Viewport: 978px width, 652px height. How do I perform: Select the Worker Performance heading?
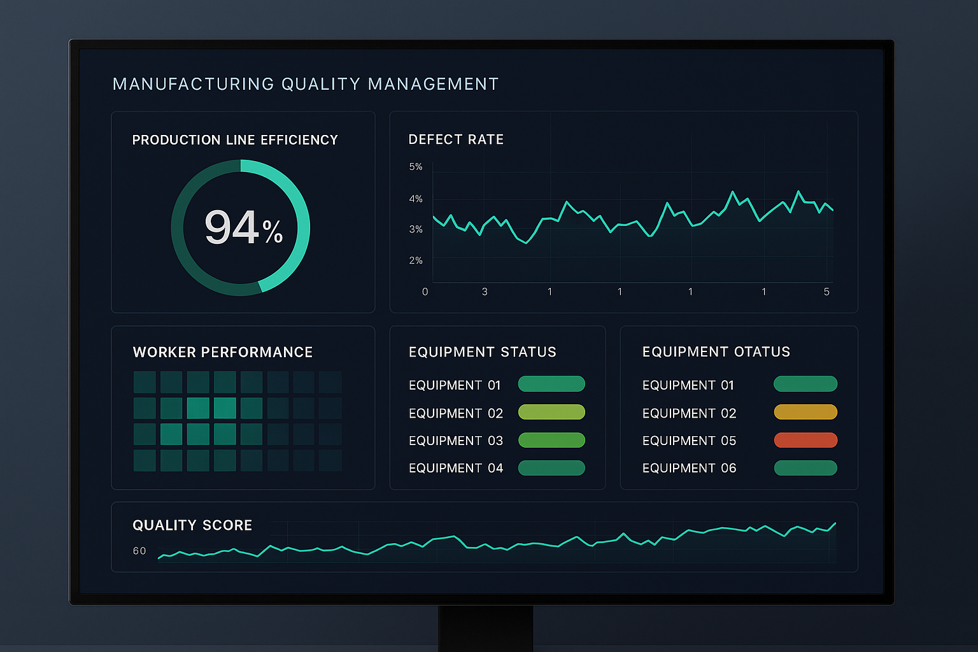[223, 352]
